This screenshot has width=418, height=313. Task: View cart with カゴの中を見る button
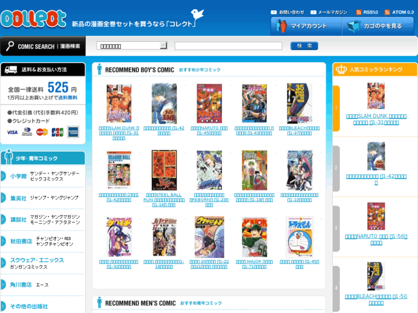point(378,26)
